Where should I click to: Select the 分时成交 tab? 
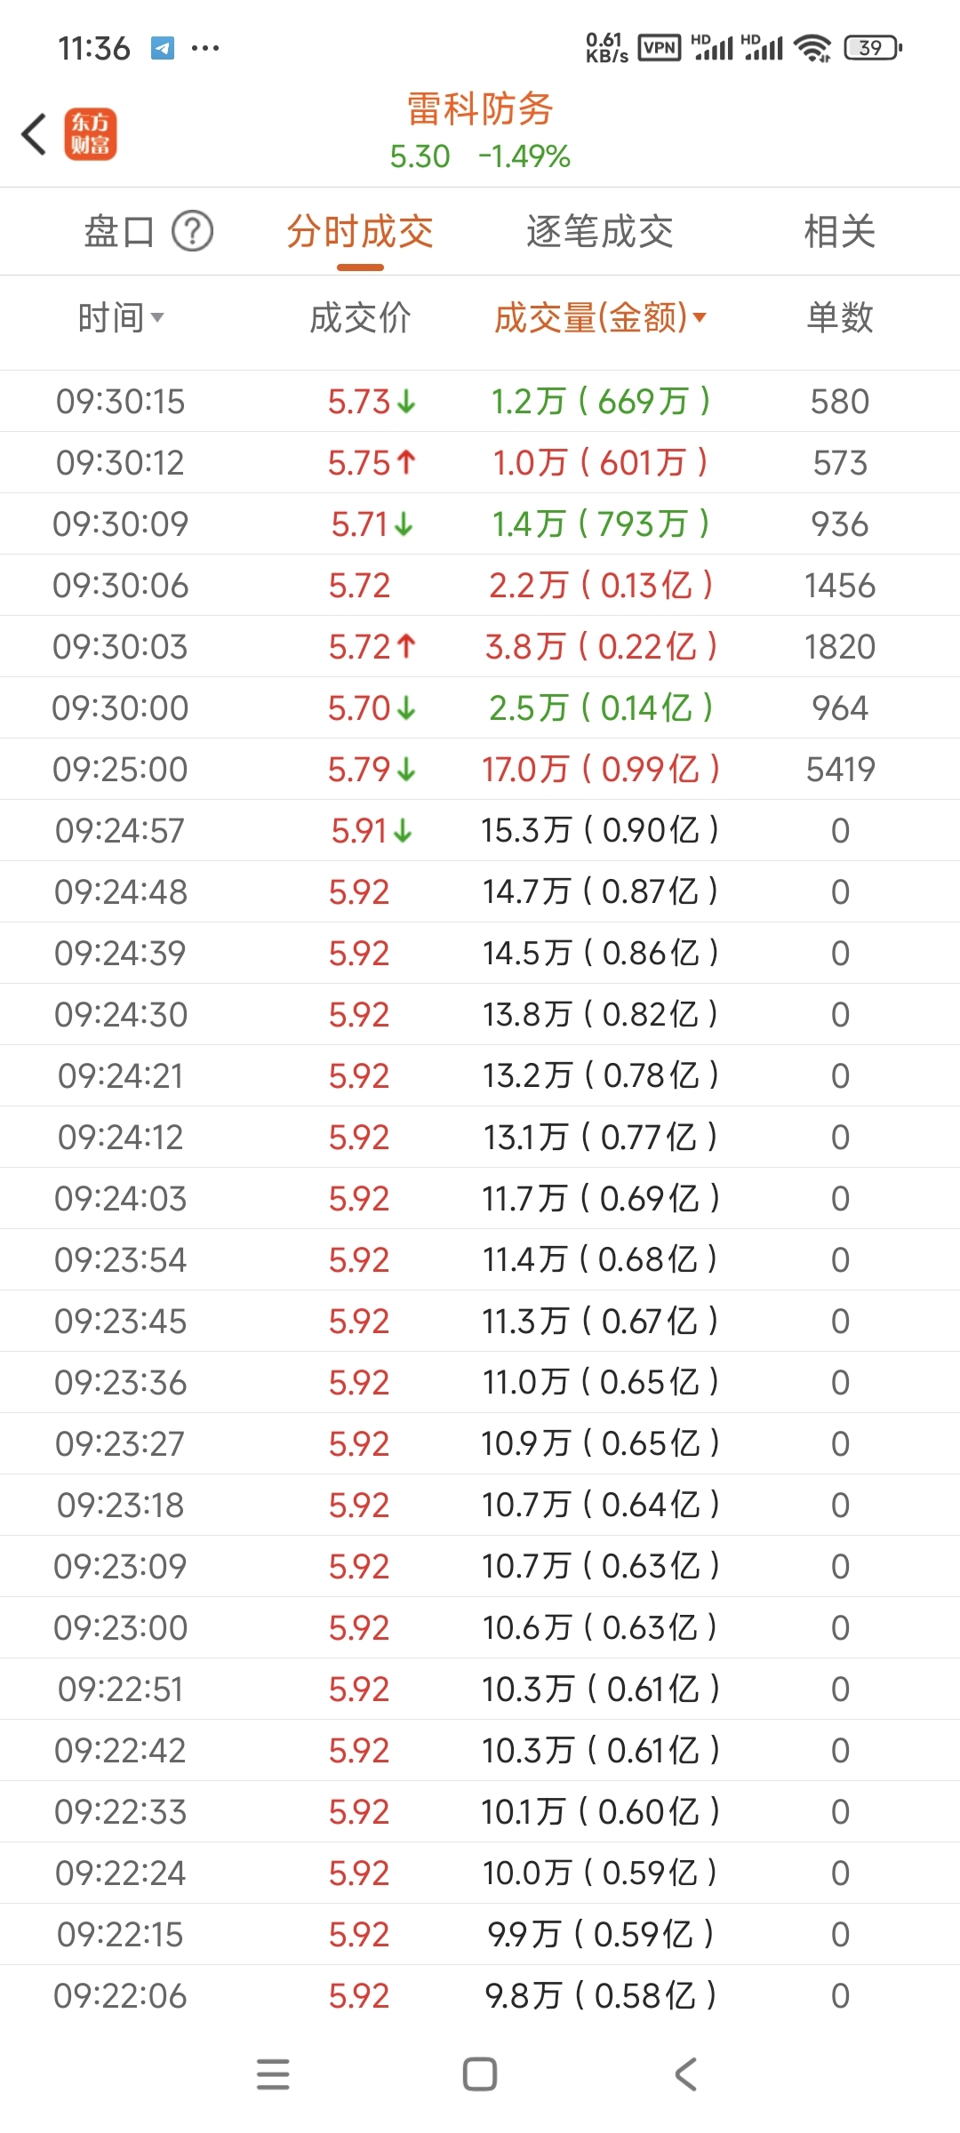[x=360, y=232]
